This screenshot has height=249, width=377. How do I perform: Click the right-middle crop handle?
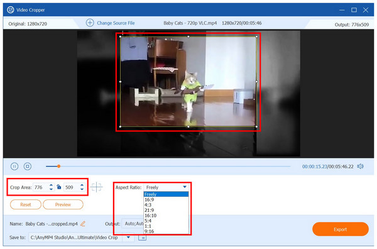[256, 82]
